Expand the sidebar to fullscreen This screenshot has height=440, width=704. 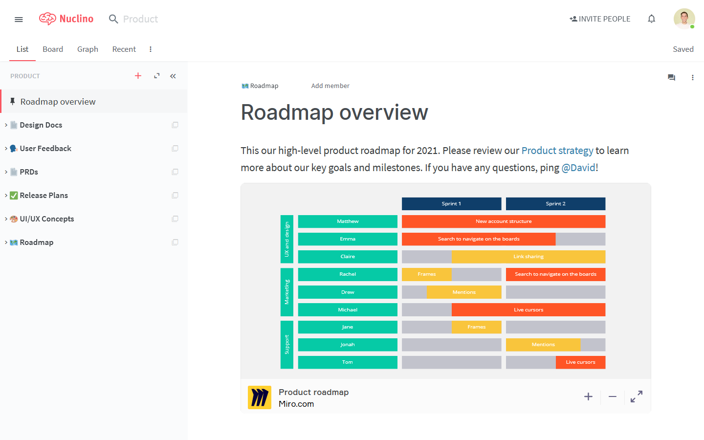(156, 76)
